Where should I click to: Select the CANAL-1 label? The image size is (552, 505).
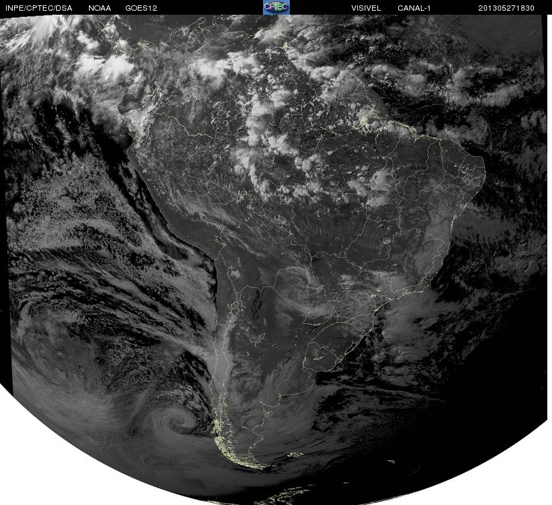[x=414, y=8]
